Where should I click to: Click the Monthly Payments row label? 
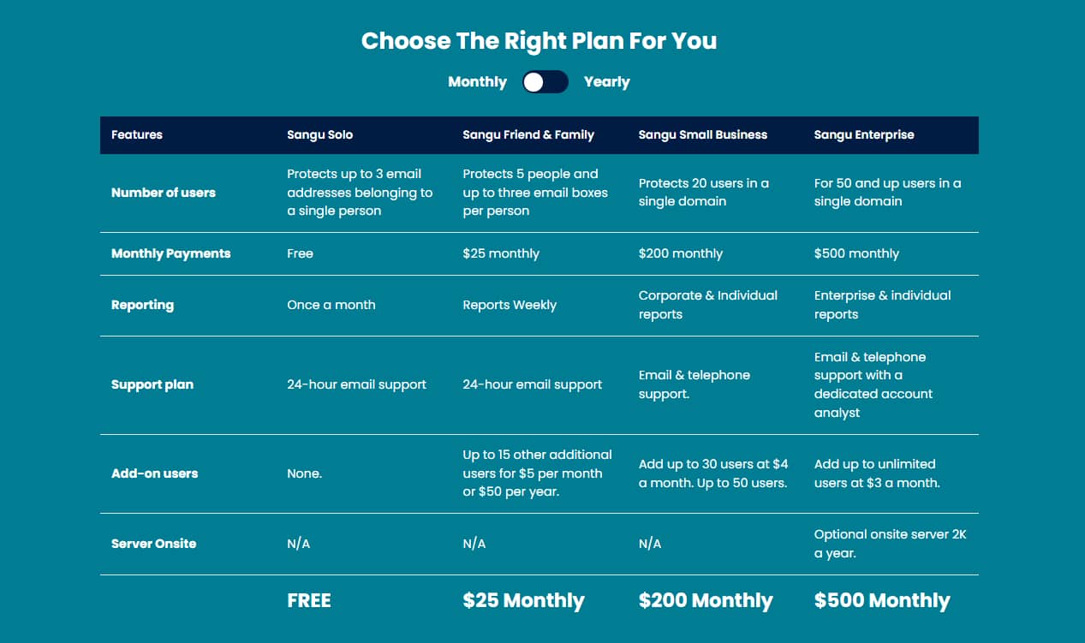[x=171, y=253]
